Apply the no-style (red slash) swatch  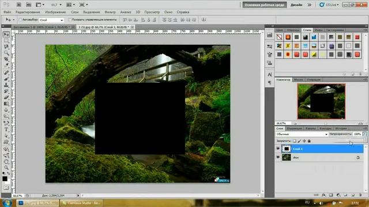[279, 37]
